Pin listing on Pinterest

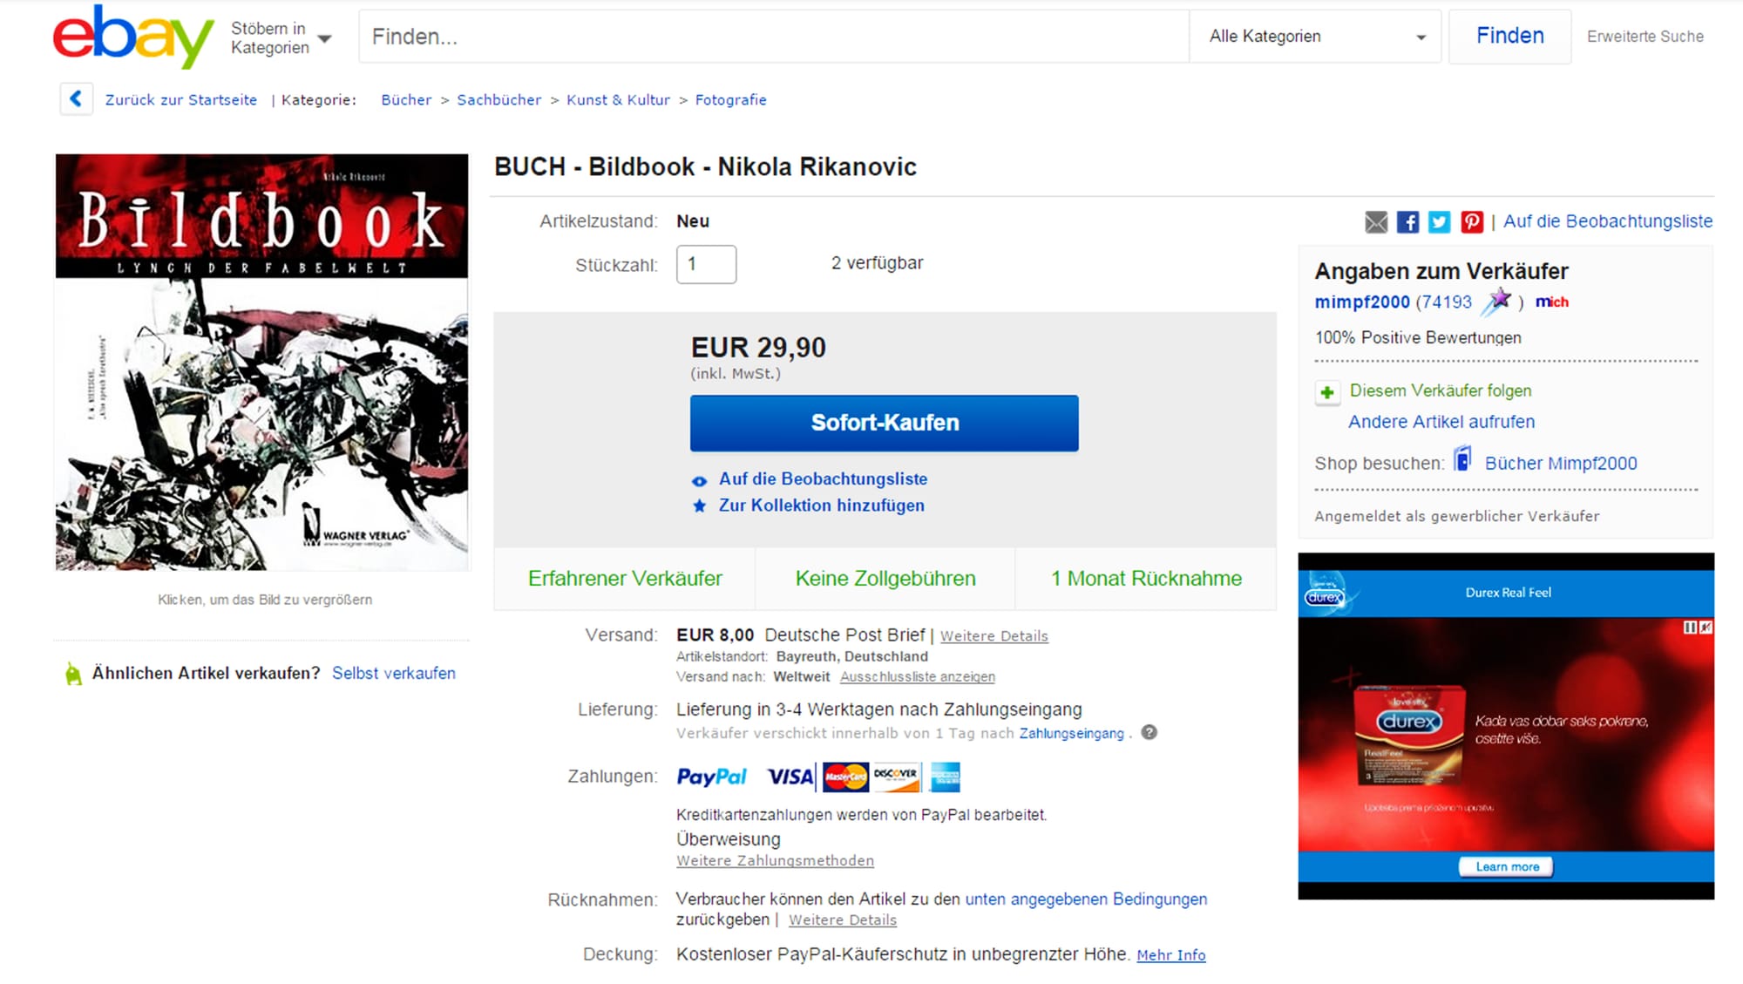pyautogui.click(x=1472, y=222)
